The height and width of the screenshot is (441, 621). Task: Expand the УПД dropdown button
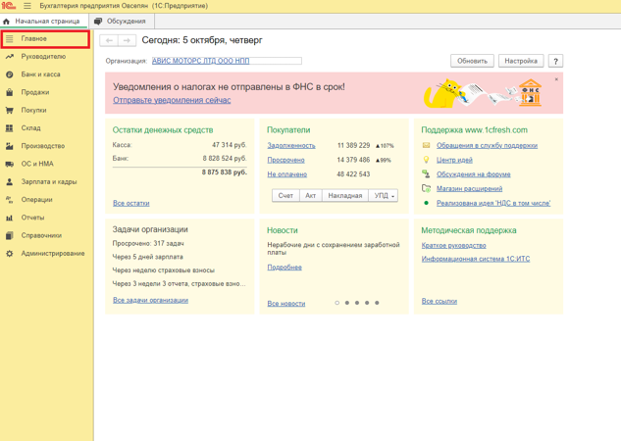[x=383, y=196]
